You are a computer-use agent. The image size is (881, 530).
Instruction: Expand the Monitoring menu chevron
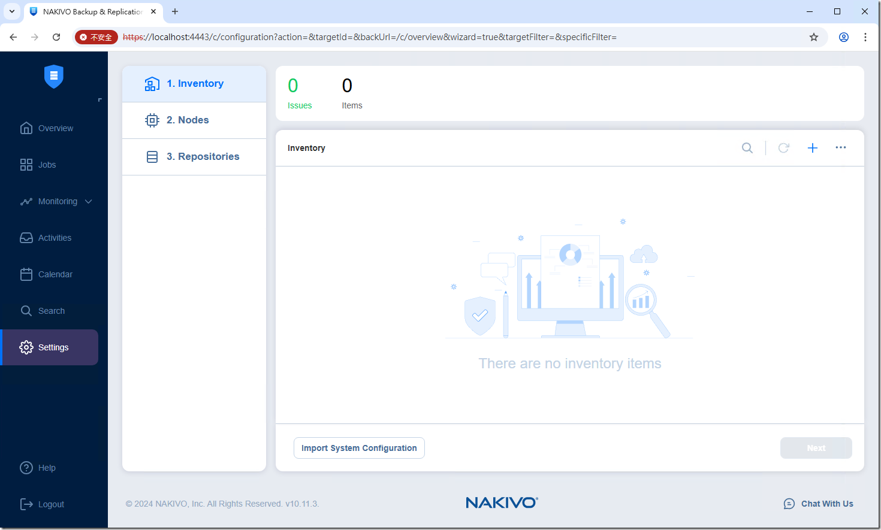[89, 201]
